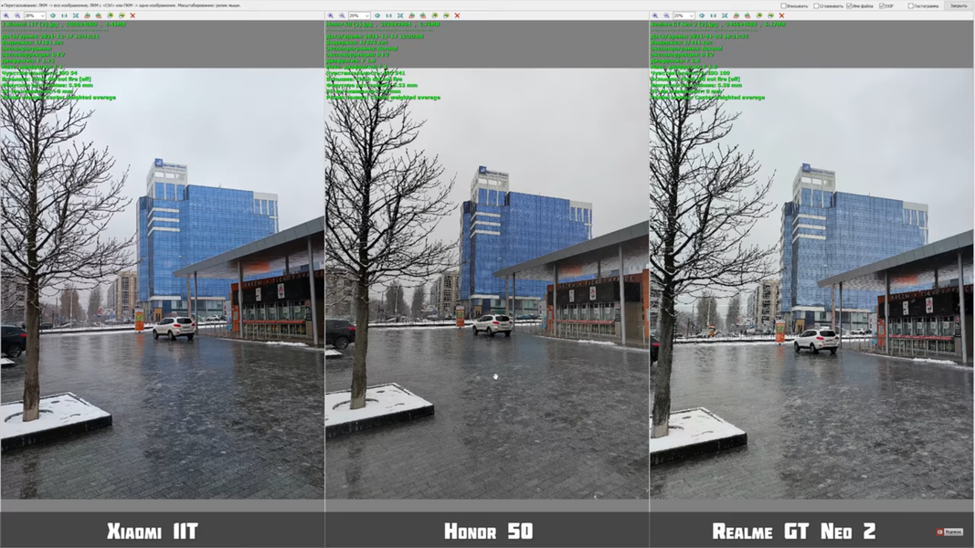Open the zoom percentage dropdown on the Xiaomi panel
This screenshot has height=548, width=975.
click(42, 15)
